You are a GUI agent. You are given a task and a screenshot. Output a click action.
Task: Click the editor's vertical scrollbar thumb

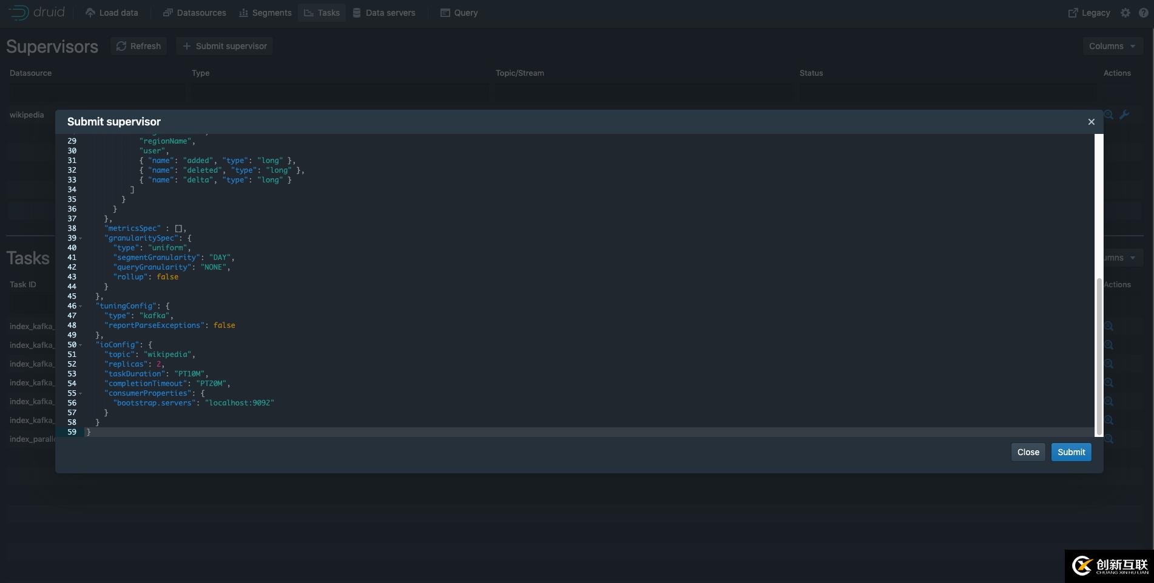[x=1098, y=356]
